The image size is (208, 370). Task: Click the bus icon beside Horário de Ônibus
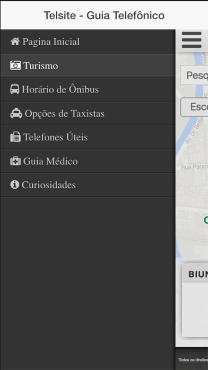(x=15, y=89)
